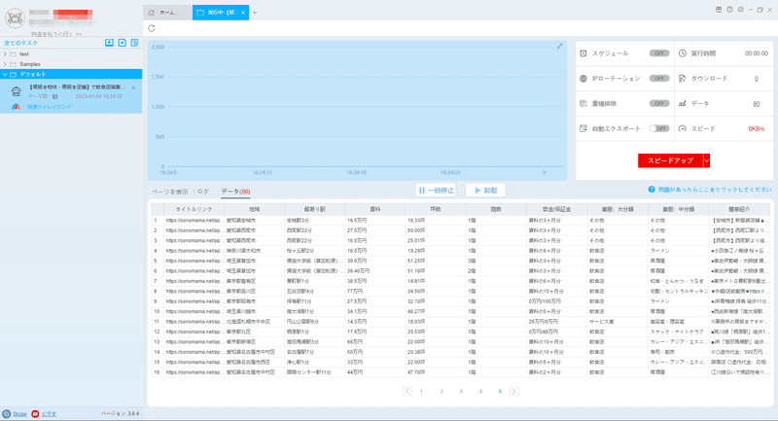Click the 自動エクスポート icon
778x421 pixels.
point(583,128)
